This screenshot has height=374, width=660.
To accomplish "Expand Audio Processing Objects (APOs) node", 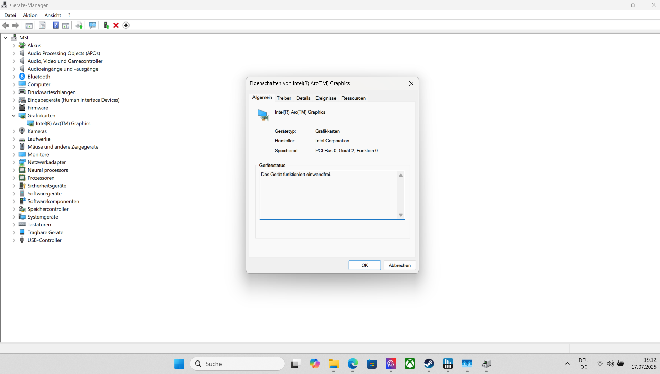I will 14,53.
